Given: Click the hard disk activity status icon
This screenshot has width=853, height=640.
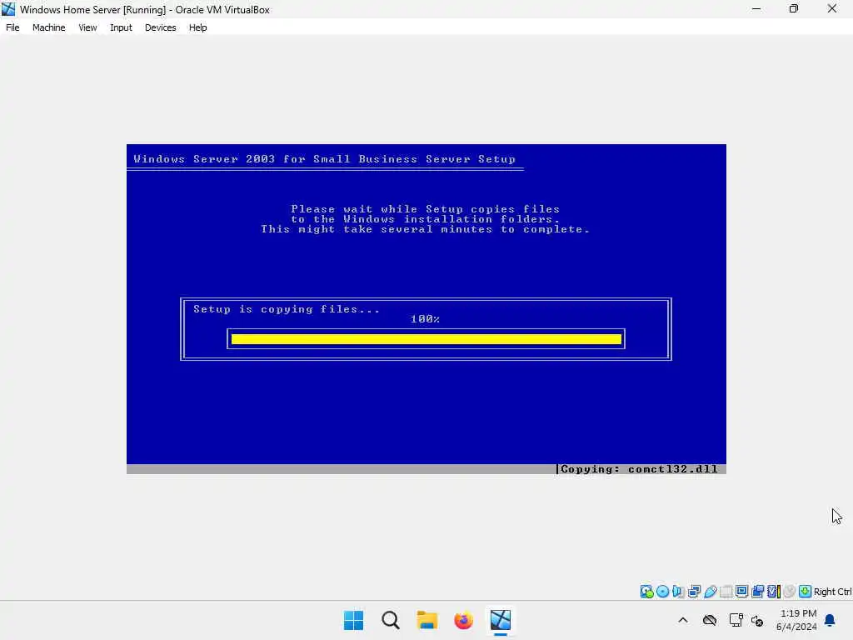Looking at the screenshot, I should click(646, 592).
